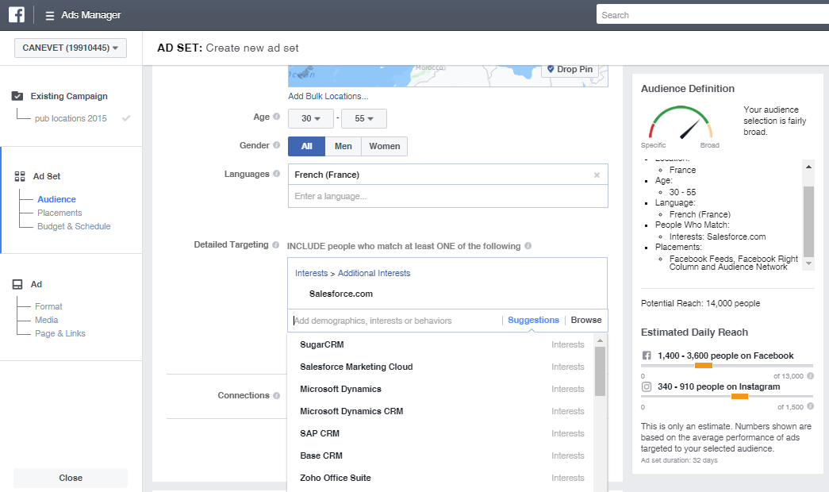Select All gender option

click(x=307, y=146)
